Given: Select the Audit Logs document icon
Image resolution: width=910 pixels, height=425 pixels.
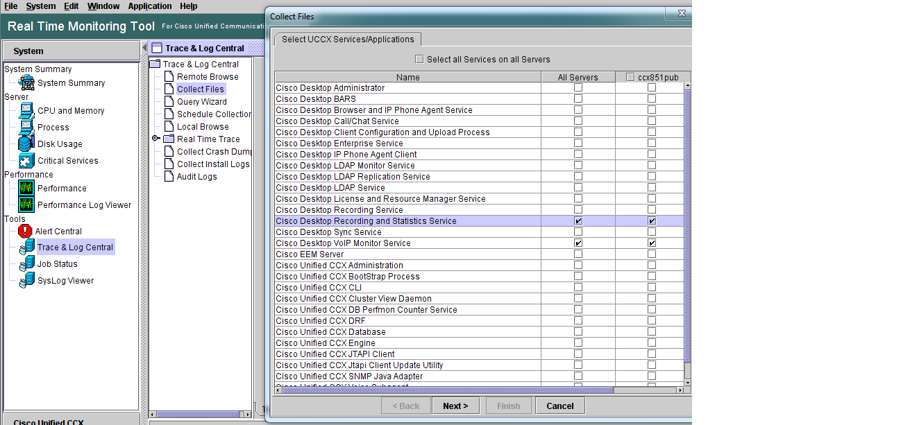Looking at the screenshot, I should (x=169, y=177).
